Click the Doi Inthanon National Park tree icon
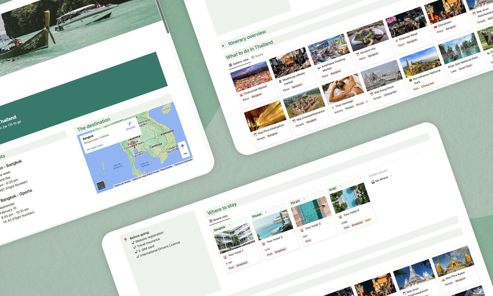The width and height of the screenshot is (493, 296). [x=410, y=80]
